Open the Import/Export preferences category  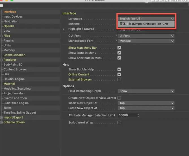[13, 118]
